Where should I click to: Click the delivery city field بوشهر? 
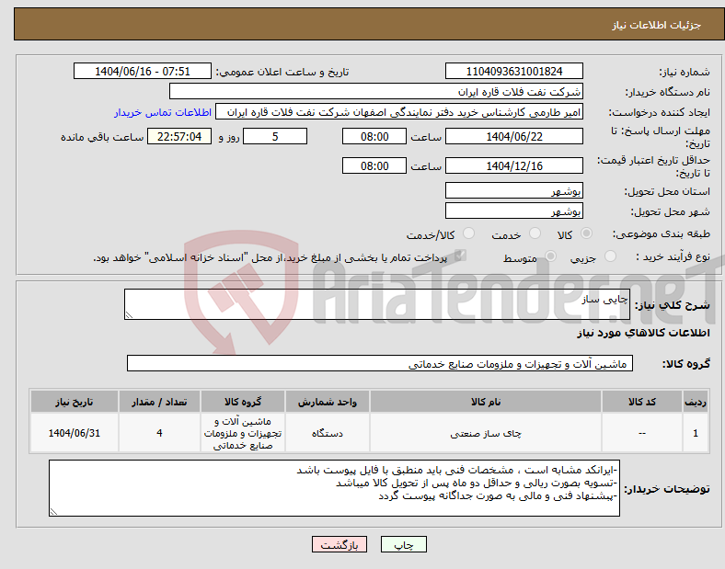513,211
